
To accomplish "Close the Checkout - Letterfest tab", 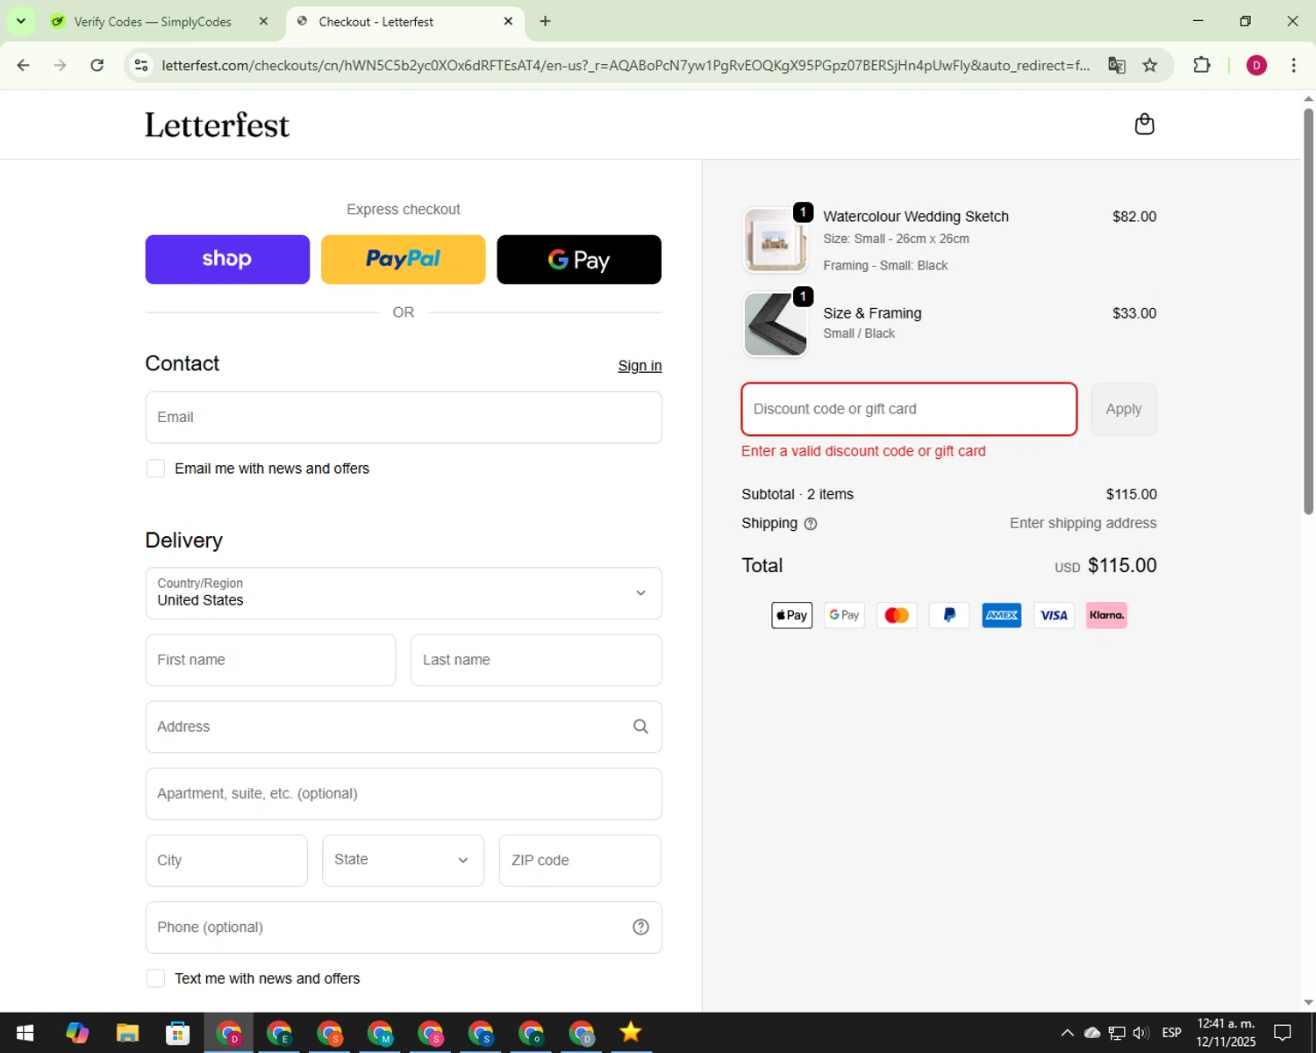I will (x=508, y=21).
